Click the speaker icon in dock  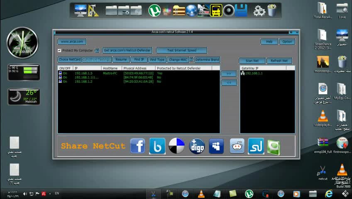point(229,10)
